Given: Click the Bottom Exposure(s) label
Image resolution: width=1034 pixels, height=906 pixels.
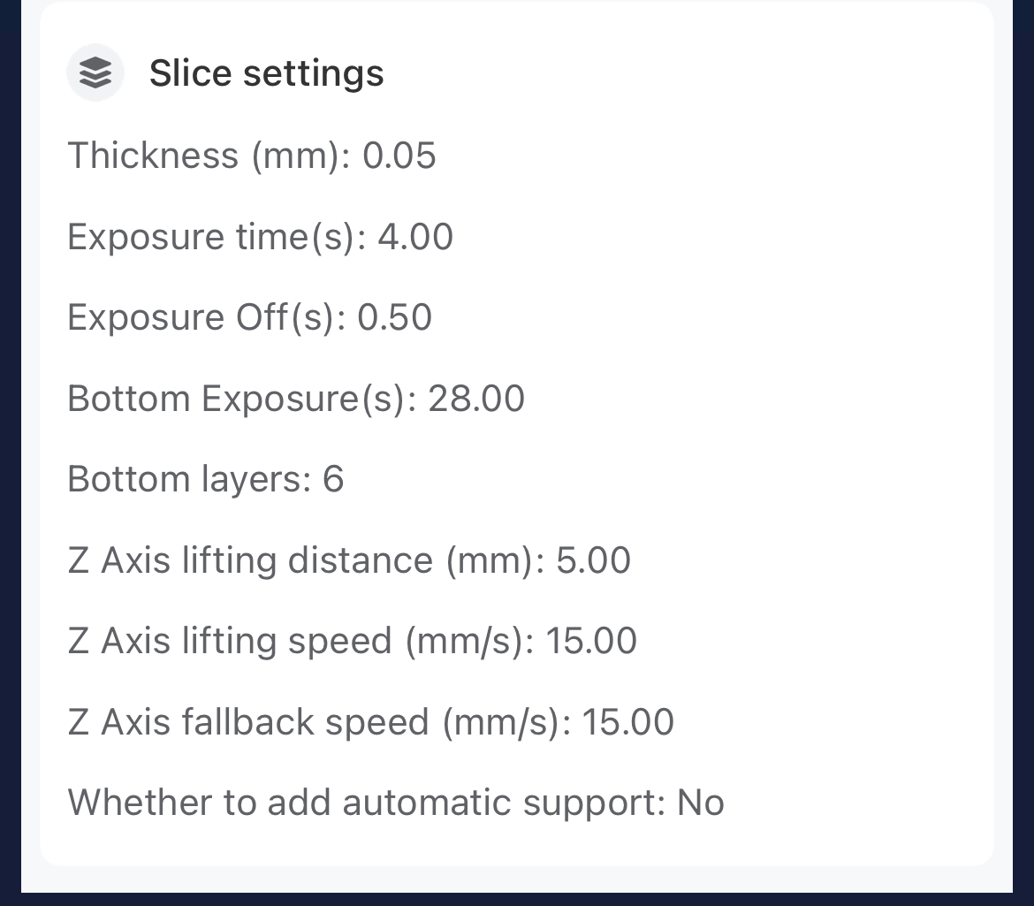Looking at the screenshot, I should 242,399.
